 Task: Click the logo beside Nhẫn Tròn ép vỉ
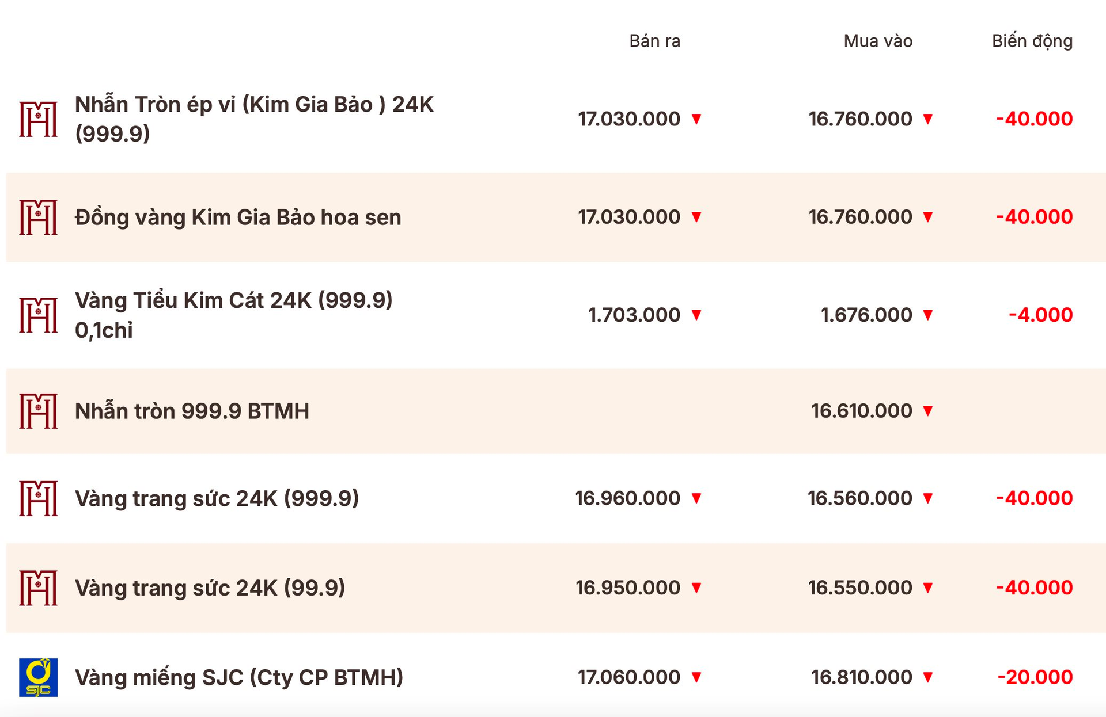[38, 119]
